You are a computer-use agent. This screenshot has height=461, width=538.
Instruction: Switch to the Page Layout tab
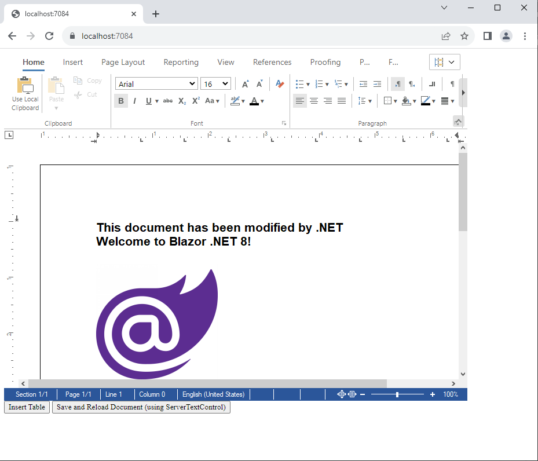click(x=123, y=62)
